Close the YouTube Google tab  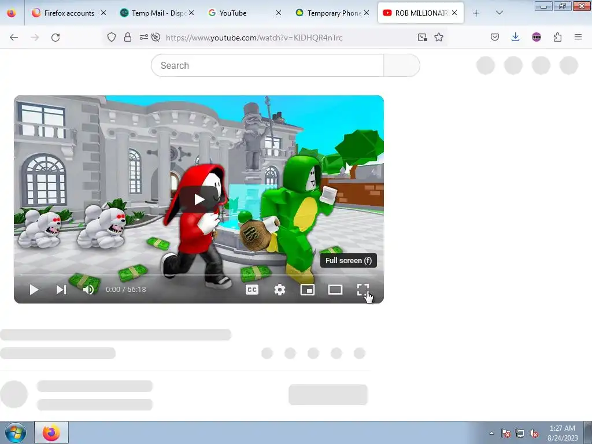(x=279, y=13)
